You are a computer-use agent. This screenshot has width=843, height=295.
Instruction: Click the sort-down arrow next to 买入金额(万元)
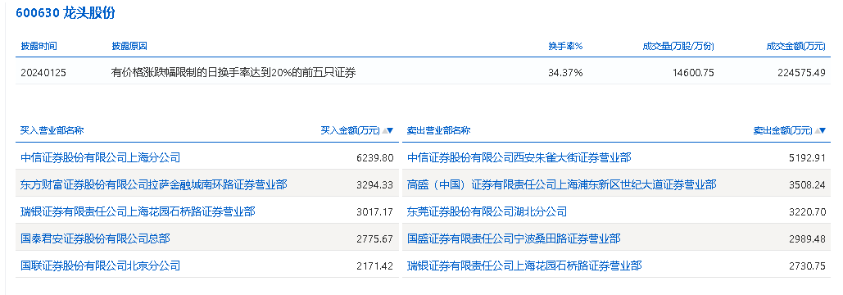coord(390,130)
